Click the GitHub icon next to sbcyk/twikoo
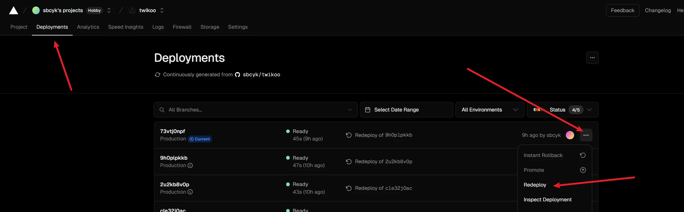684x212 pixels. 238,75
